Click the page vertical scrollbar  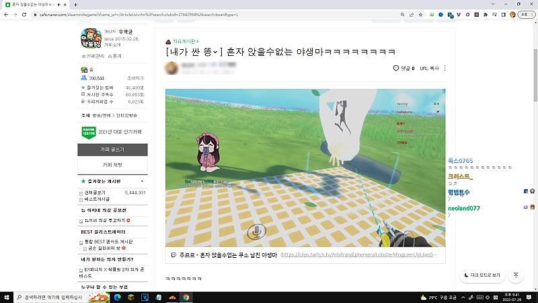coord(535,75)
